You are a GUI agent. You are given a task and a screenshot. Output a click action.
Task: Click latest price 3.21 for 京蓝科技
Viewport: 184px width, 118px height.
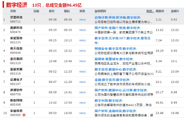[x=159, y=20]
